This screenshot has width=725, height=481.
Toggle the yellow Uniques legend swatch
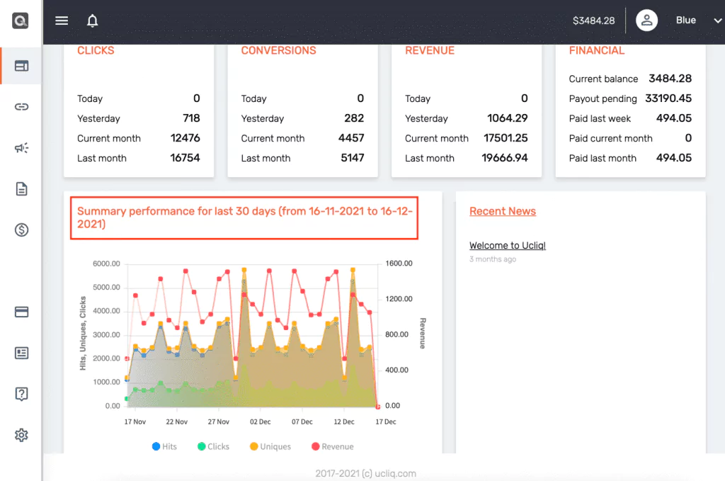click(254, 446)
